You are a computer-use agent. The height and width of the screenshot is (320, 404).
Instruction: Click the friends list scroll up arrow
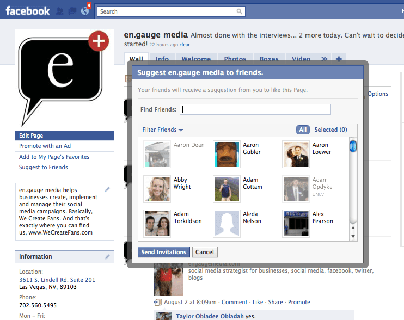pyautogui.click(x=353, y=227)
